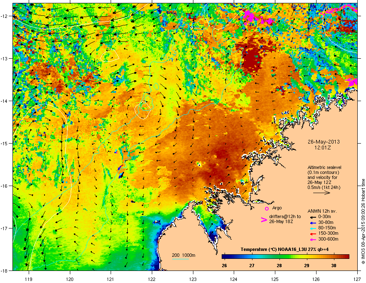
Task: Click the Altimetric sealevel description text
Action: [x=324, y=177]
